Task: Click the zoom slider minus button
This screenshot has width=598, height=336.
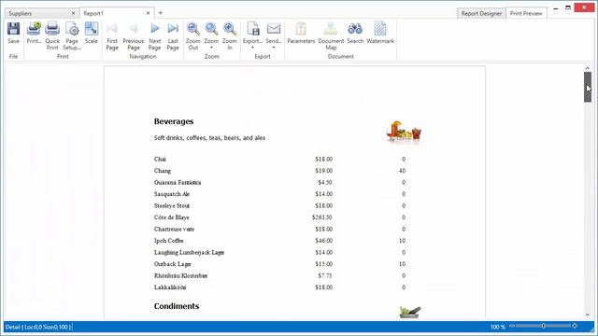Action: [x=512, y=326]
